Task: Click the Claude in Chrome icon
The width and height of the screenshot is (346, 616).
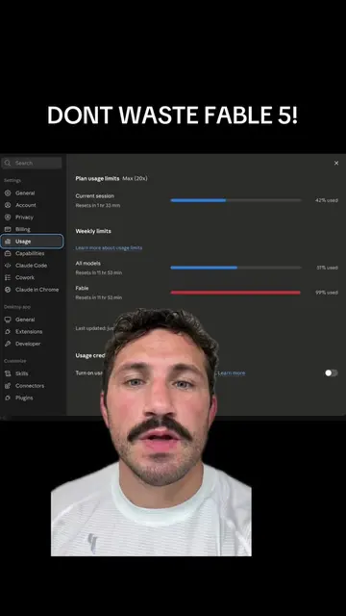Action: coord(8,290)
